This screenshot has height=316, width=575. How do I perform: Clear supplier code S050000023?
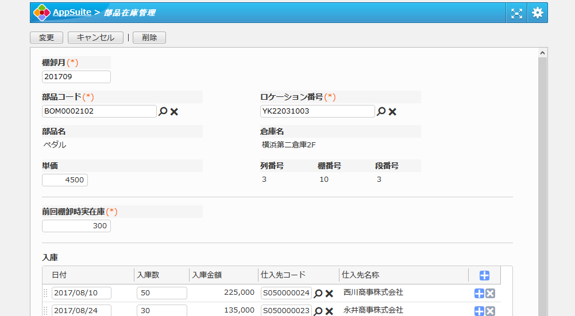329,311
